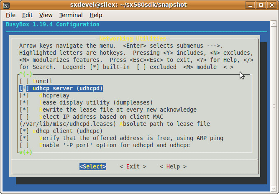Open the File menu
The width and height of the screenshot is (279, 194).
pyautogui.click(x=10, y=15)
